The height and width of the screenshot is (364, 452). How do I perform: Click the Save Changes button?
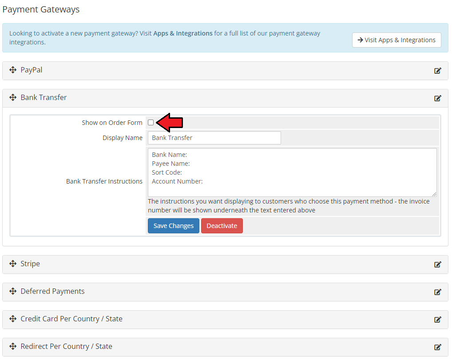(174, 226)
